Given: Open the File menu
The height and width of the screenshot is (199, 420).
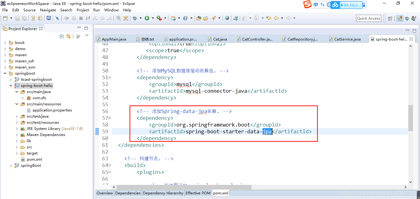Looking at the screenshot, I should tap(5, 10).
